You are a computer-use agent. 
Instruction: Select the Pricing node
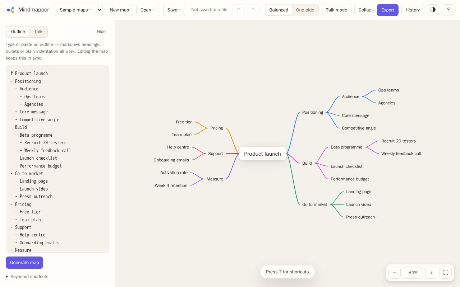(217, 128)
